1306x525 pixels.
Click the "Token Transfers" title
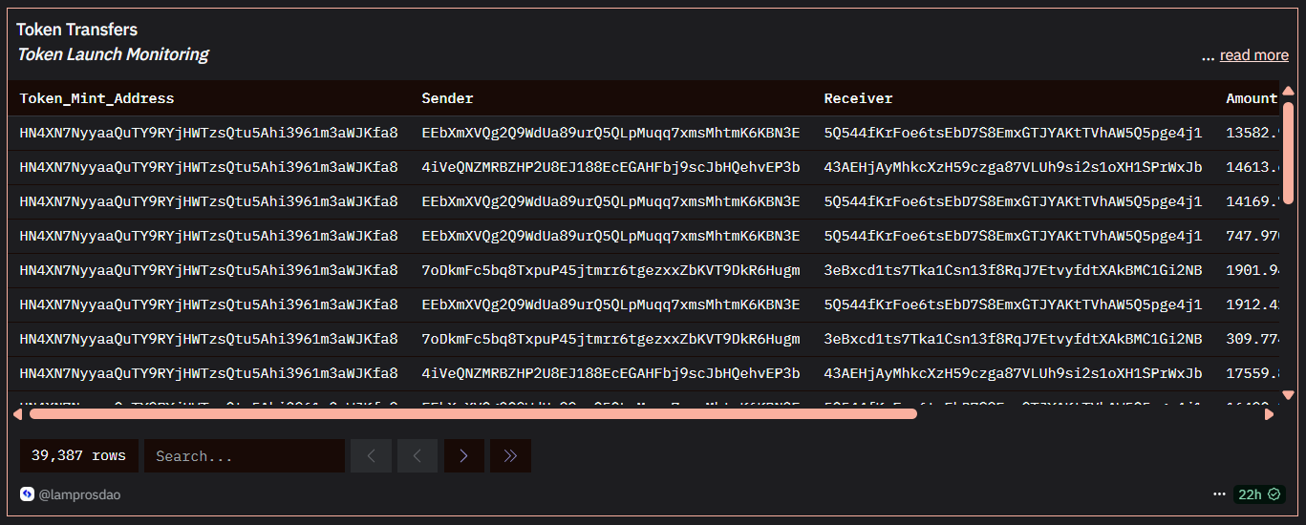[x=76, y=30]
